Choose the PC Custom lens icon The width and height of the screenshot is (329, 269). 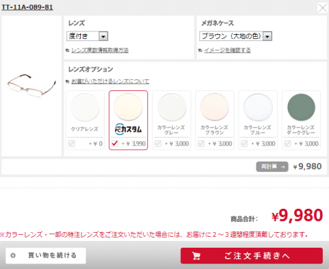tap(128, 107)
